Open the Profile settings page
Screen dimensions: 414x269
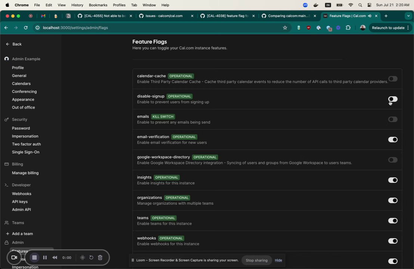(18, 68)
